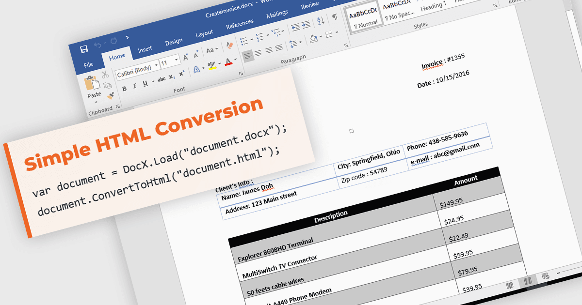Screen dimensions: 582x305
Task: Click the Center alignment icon
Action: click(259, 53)
